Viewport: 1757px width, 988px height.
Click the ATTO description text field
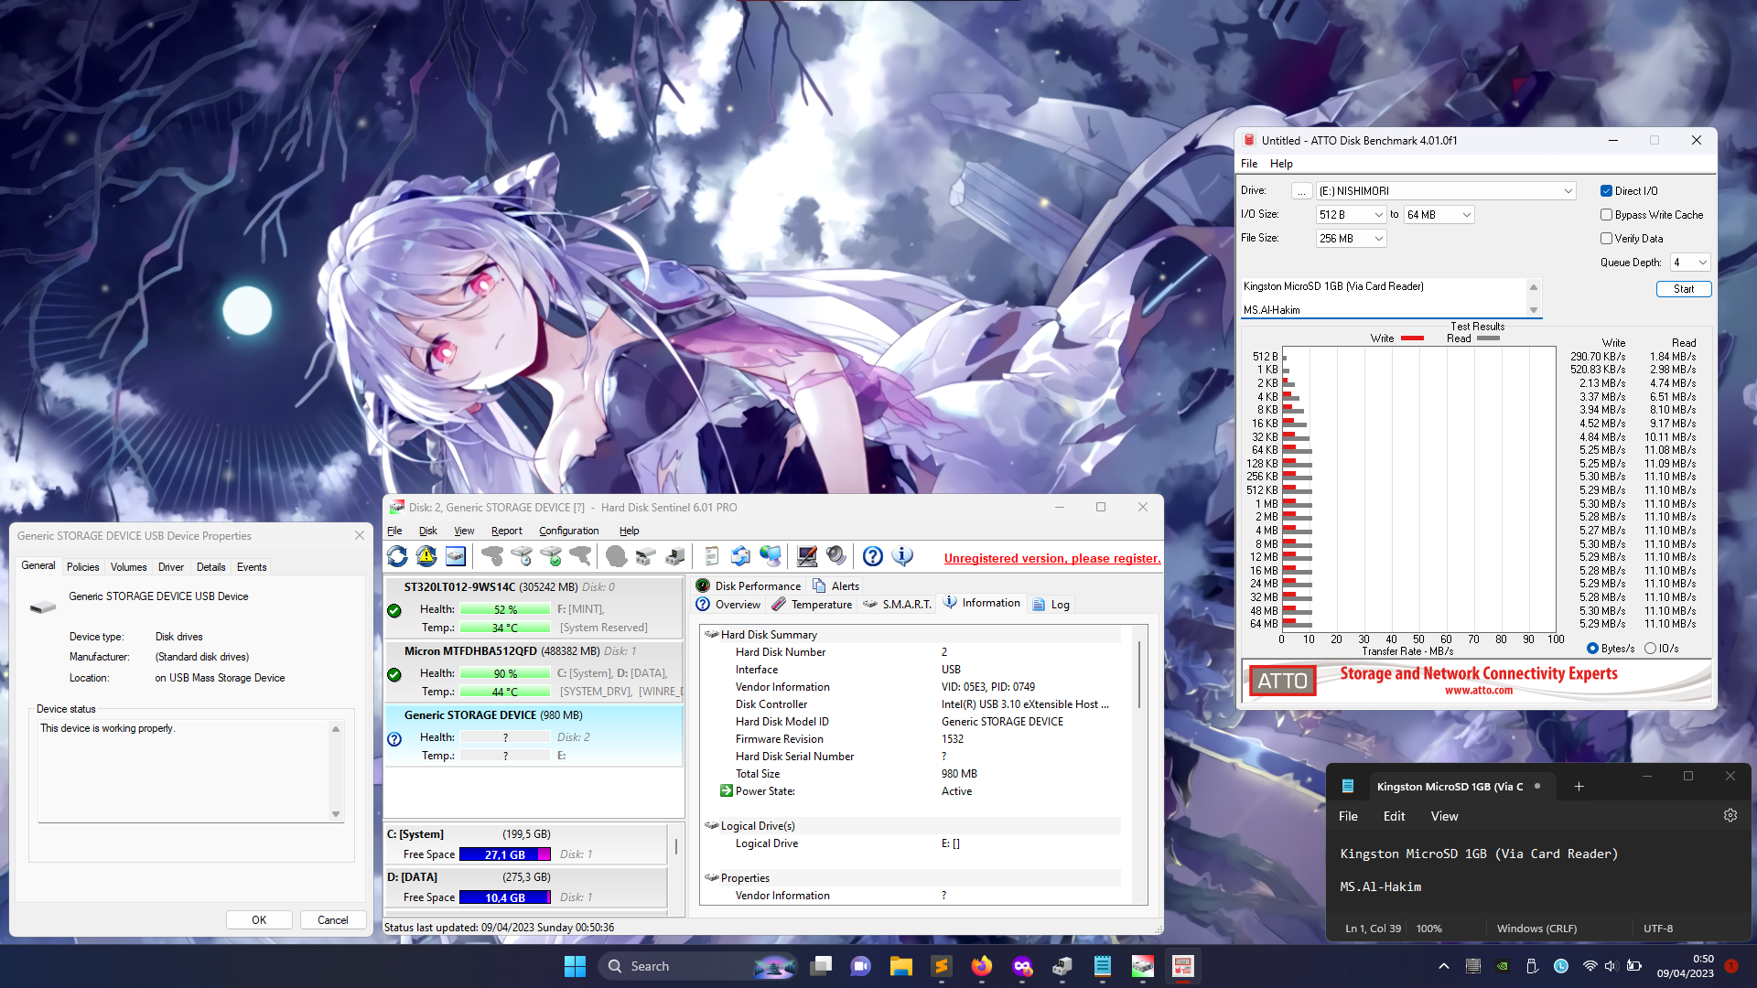(1385, 298)
